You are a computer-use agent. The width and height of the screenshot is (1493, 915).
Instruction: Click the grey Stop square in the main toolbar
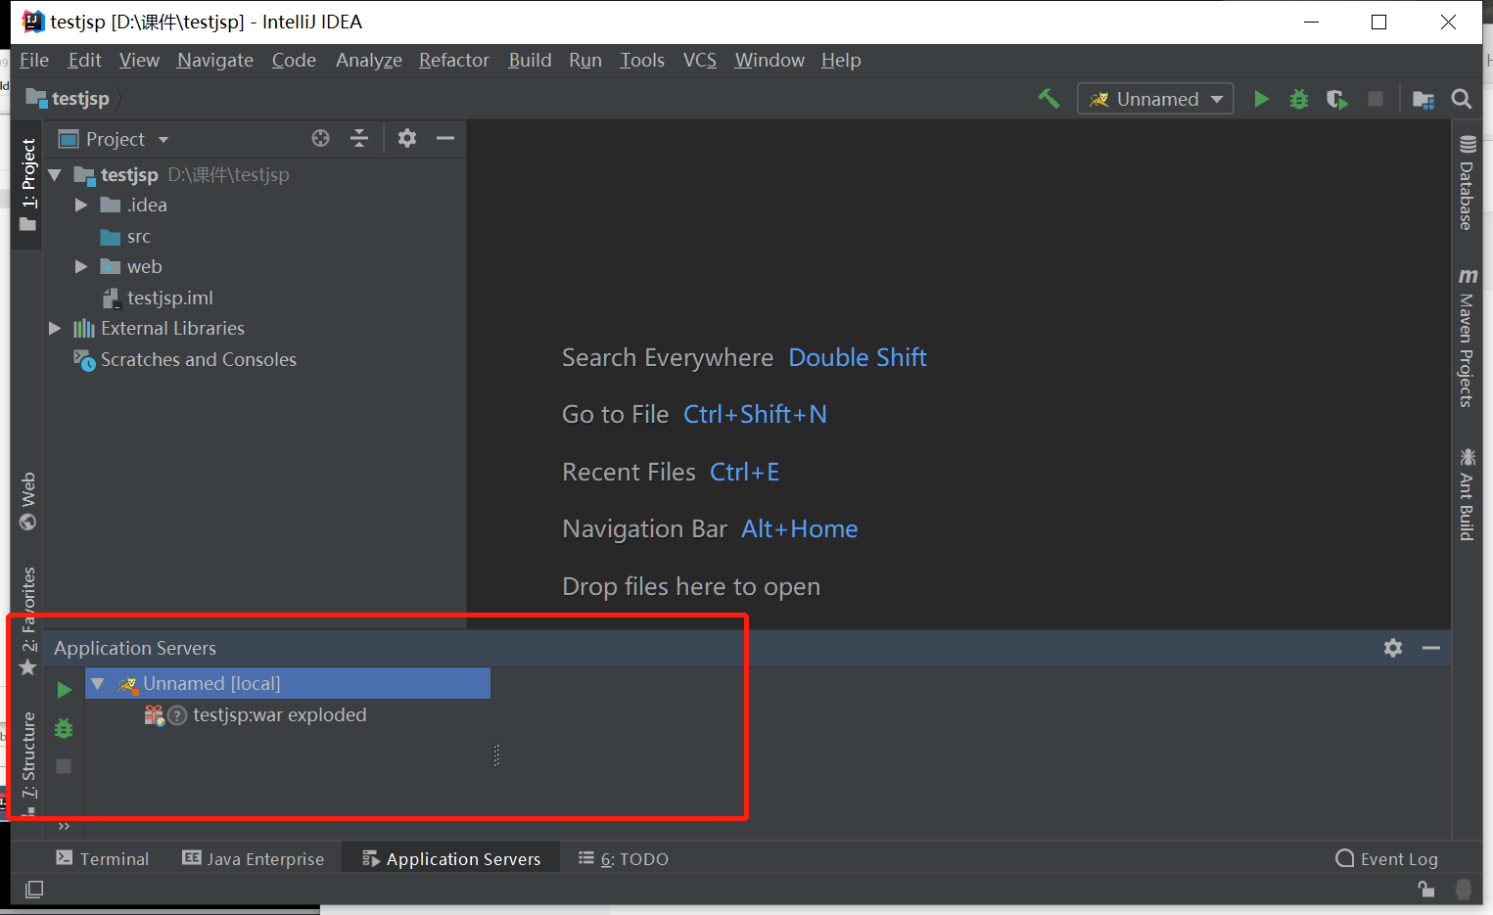pyautogui.click(x=1376, y=99)
